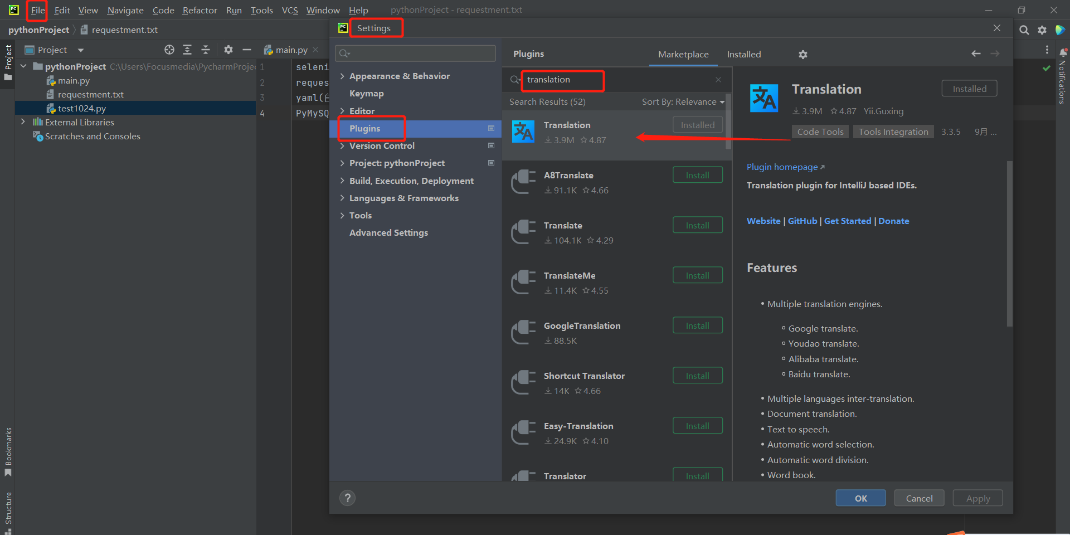Install the A8Translate plugin
Screen dimensions: 1070x535
(x=698, y=175)
